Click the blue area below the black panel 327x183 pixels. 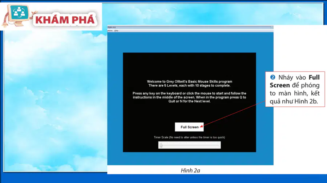(x=190, y=158)
